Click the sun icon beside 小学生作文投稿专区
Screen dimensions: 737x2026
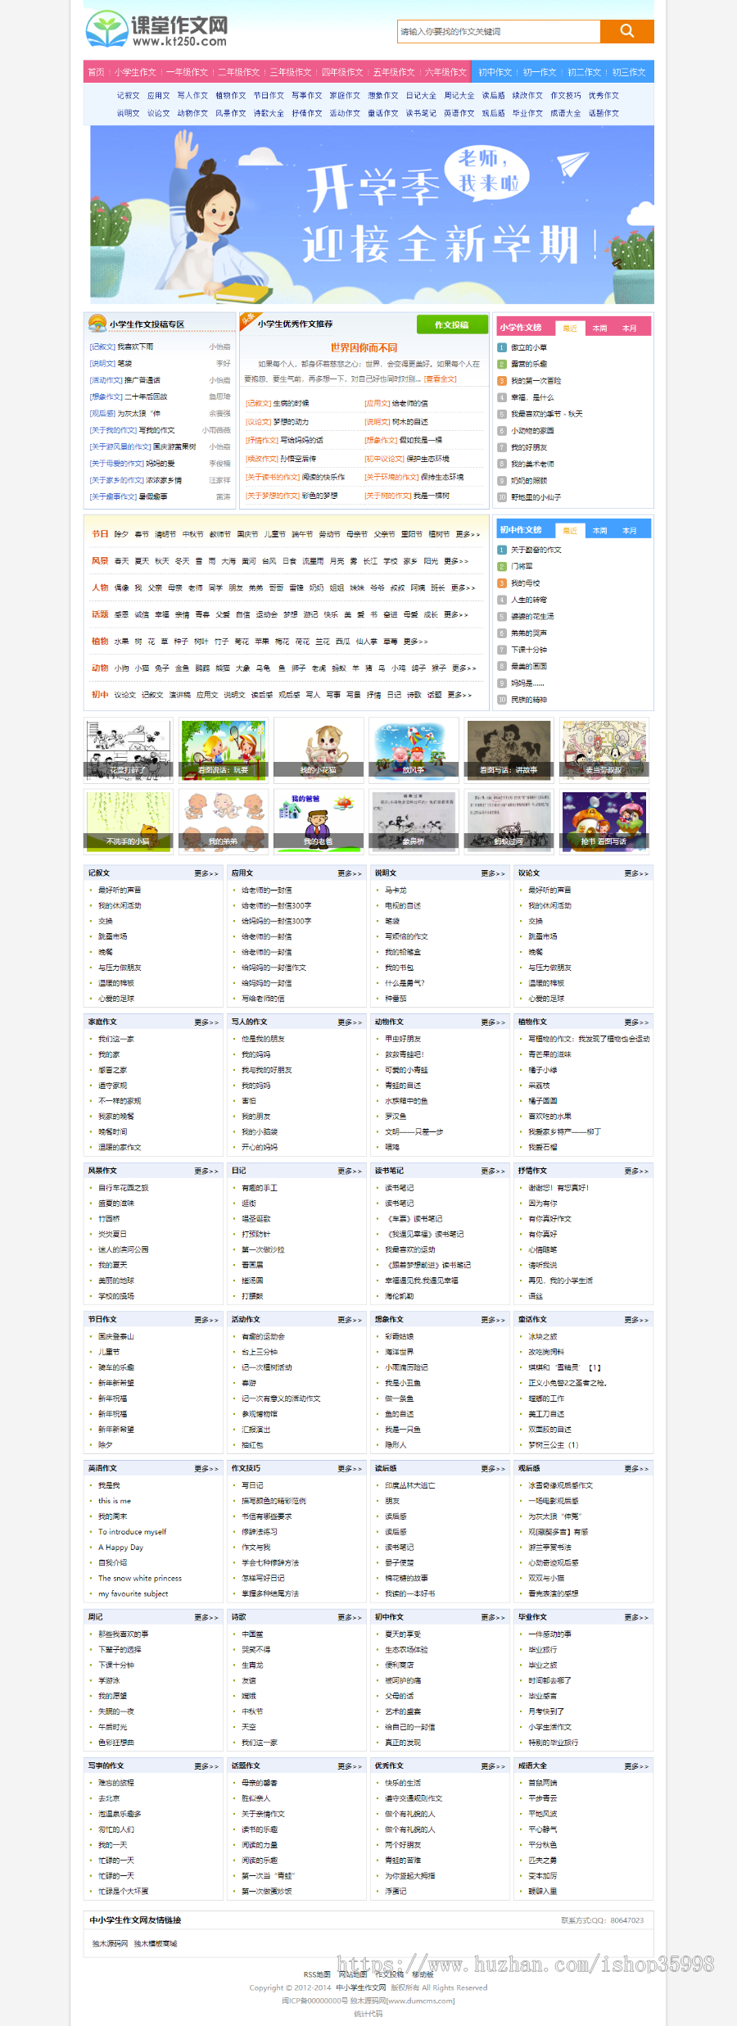click(x=97, y=324)
